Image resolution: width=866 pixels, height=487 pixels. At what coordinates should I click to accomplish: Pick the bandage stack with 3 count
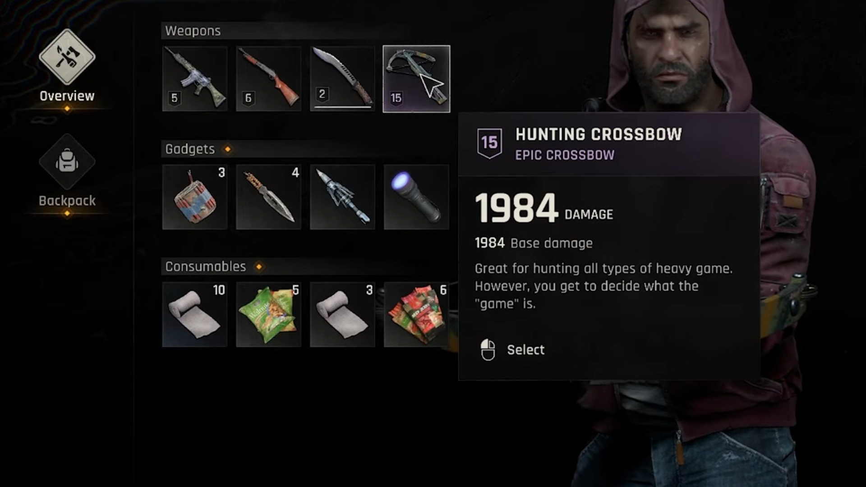click(342, 315)
